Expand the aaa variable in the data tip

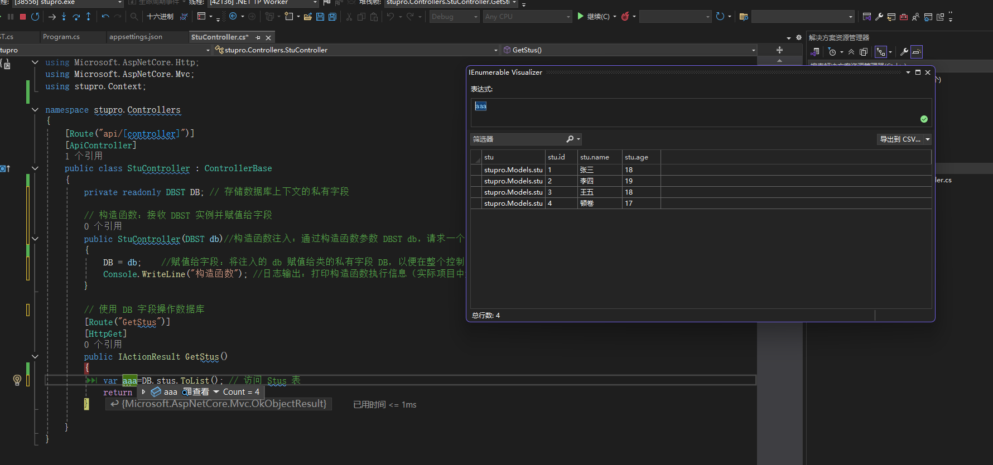[x=143, y=392]
